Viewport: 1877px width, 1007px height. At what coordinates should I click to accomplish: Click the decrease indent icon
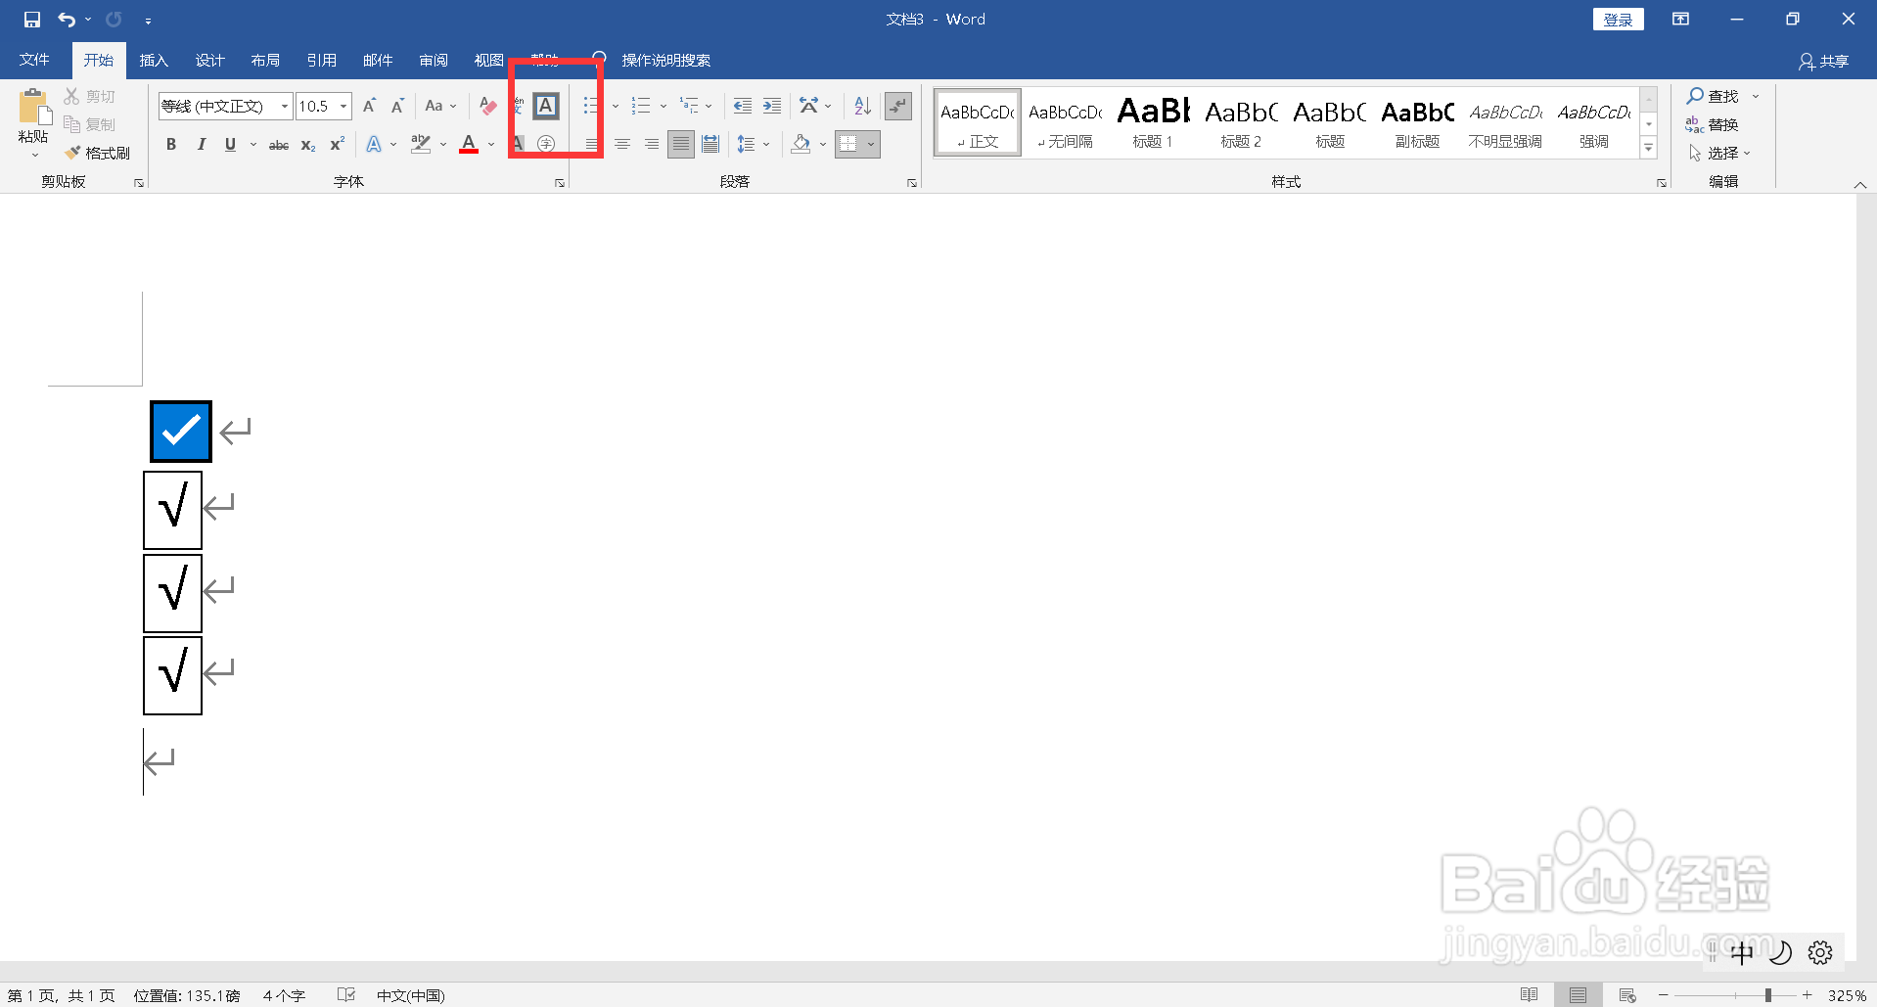click(x=743, y=106)
